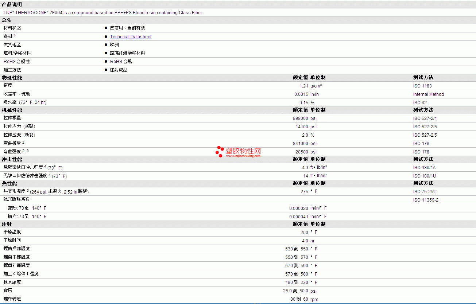476x304 pixels.
Task: Click the ISO 1183 test method
Action: pos(422,86)
